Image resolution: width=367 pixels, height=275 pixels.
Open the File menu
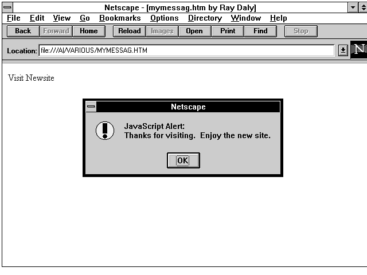coord(14,18)
